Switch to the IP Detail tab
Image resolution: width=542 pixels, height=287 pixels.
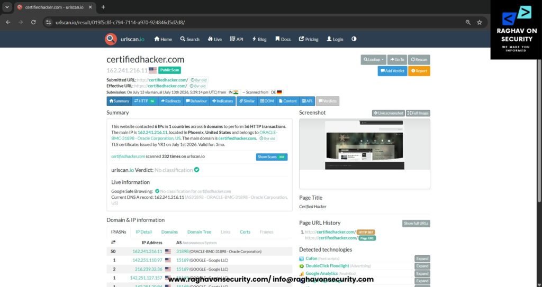(143, 232)
